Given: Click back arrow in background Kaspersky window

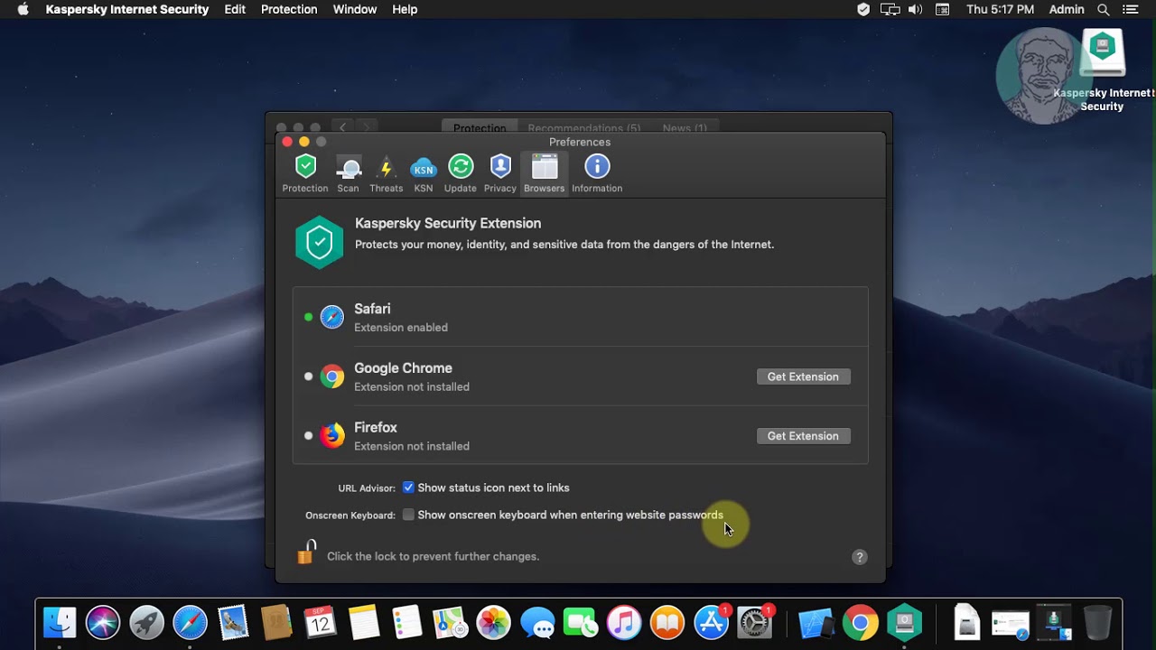Looking at the screenshot, I should coord(342,127).
